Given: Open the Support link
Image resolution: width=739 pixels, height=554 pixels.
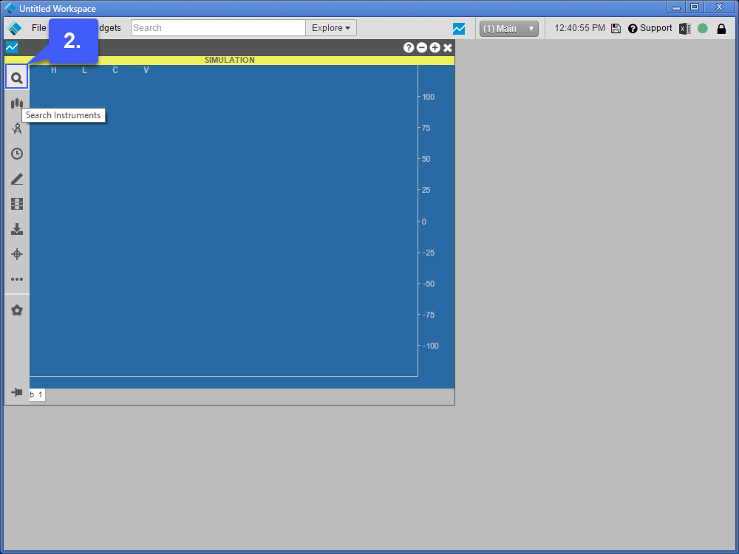Looking at the screenshot, I should (650, 28).
